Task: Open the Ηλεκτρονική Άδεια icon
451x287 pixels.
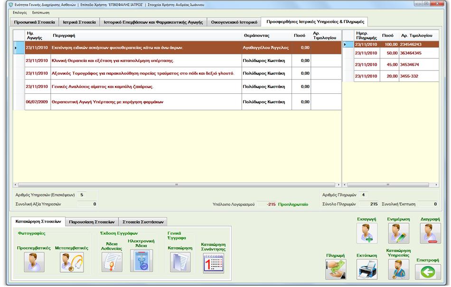Action: (142, 261)
